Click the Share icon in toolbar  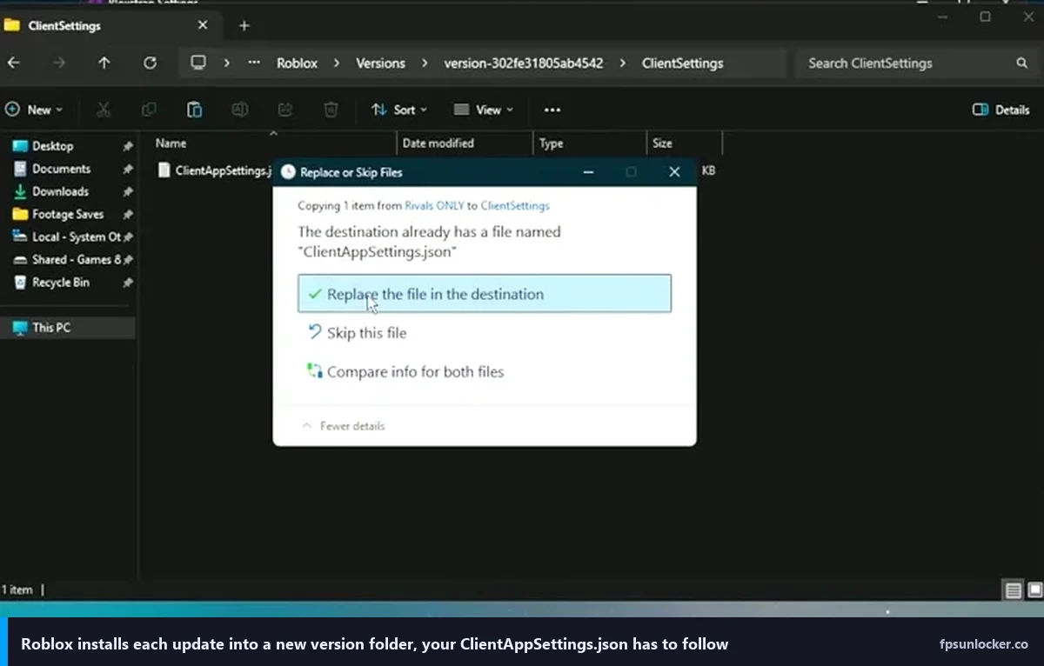coord(285,110)
